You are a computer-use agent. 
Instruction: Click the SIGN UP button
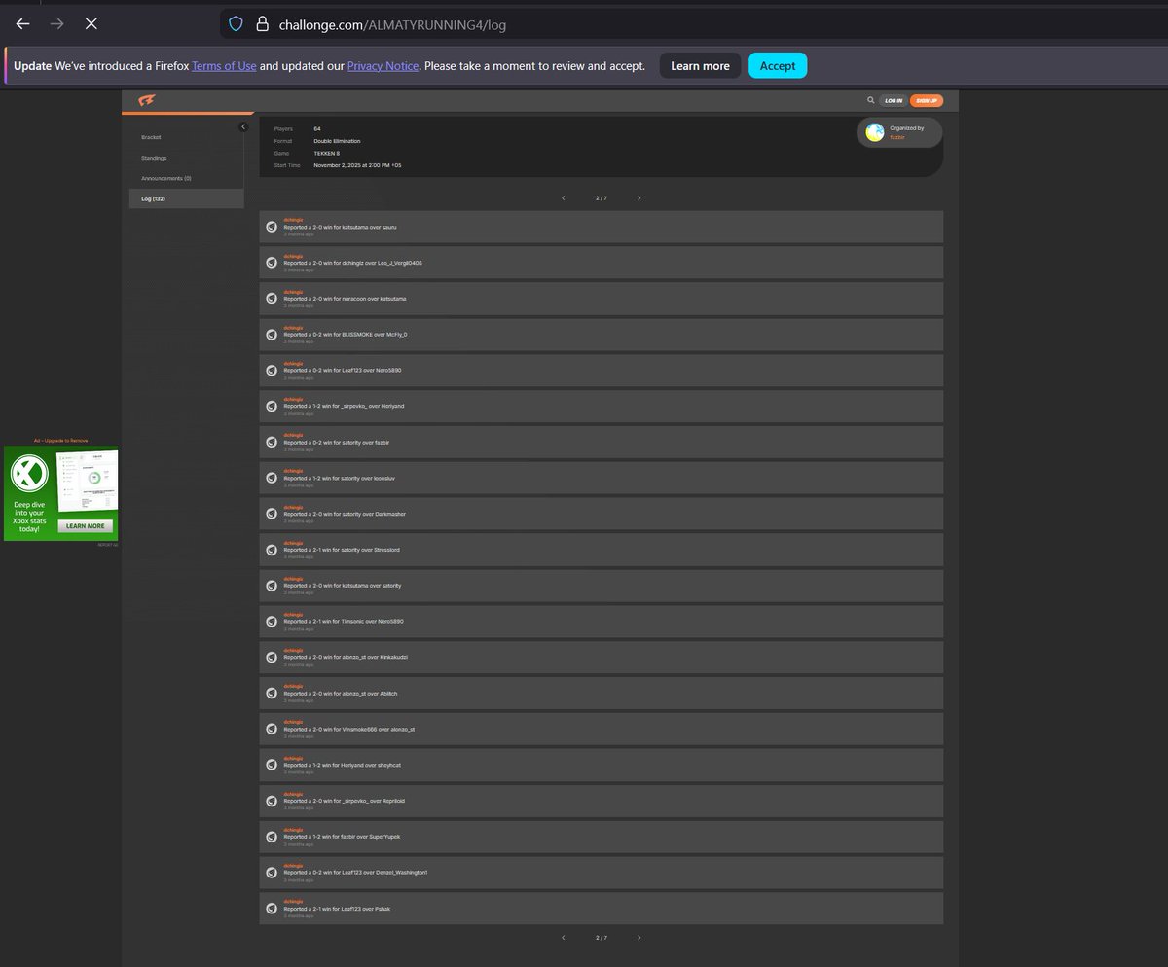point(925,100)
